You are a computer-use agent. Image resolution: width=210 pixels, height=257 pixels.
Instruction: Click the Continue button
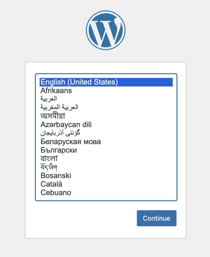[157, 218]
